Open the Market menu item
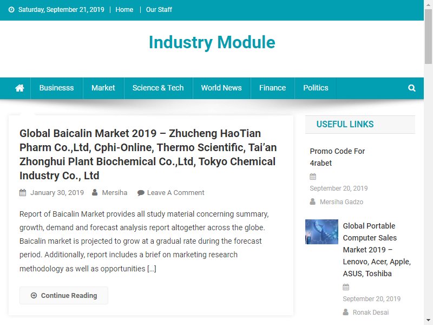 coord(103,88)
